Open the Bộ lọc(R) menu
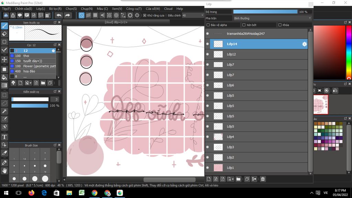Image resolution: width=352 pixels, height=198 pixels. (x=55, y=9)
